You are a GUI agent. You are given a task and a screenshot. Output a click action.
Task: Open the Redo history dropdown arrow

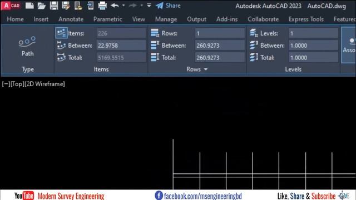pos(141,5)
